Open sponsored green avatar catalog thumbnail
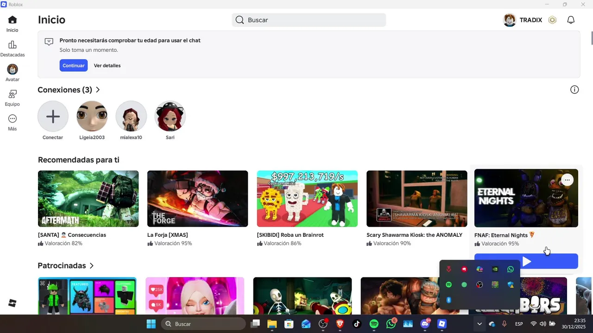The height and width of the screenshot is (333, 593). point(87,296)
